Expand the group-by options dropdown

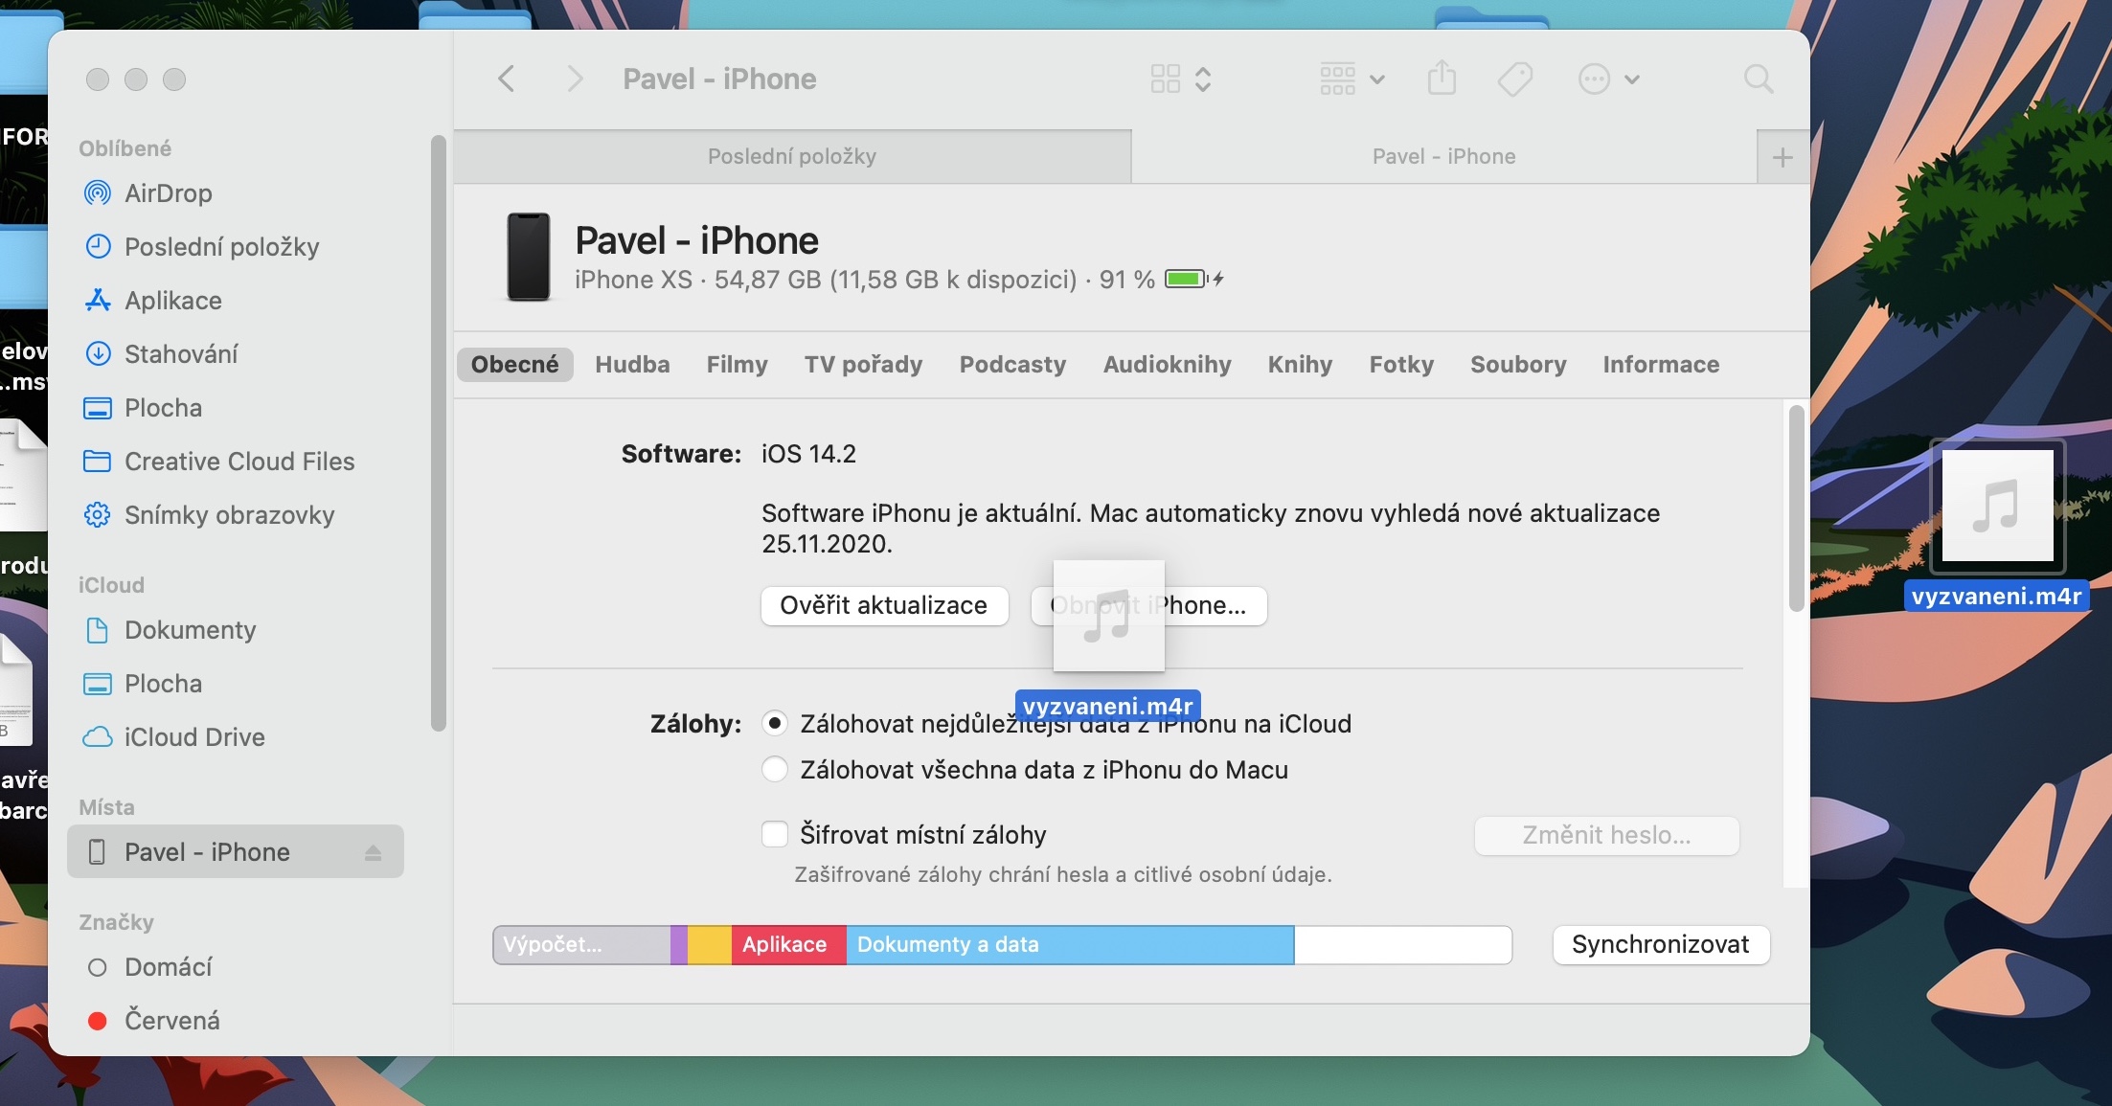[x=1351, y=79]
